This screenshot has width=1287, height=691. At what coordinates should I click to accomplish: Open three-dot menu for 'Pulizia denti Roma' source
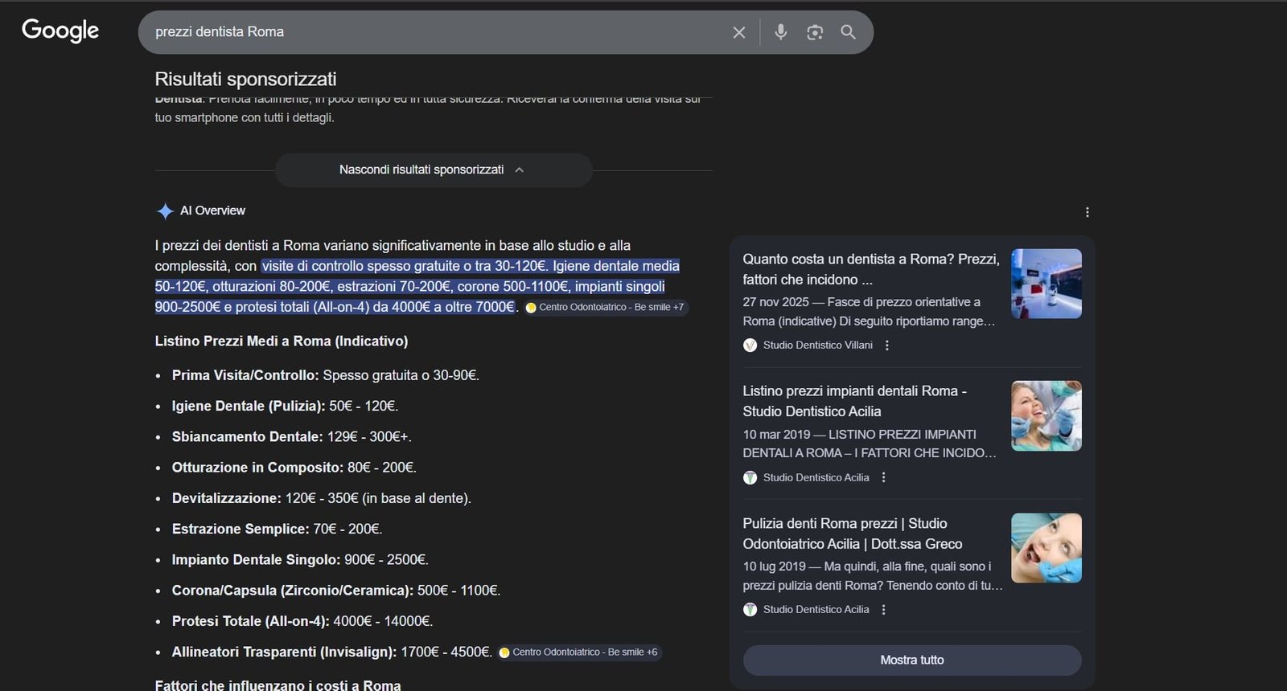point(884,610)
